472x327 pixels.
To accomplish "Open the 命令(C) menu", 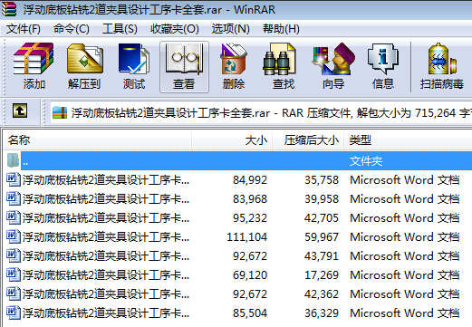I will [x=72, y=29].
